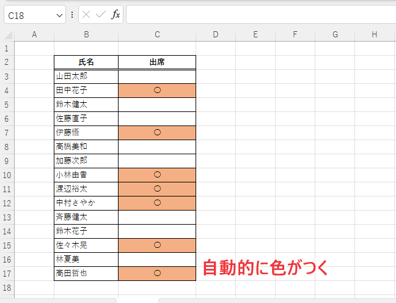
Task: Select column B header
Action: [x=86, y=34]
